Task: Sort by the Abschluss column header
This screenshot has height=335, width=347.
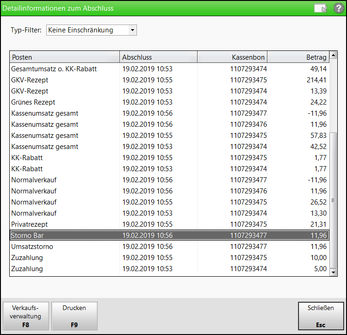Action: click(158, 57)
